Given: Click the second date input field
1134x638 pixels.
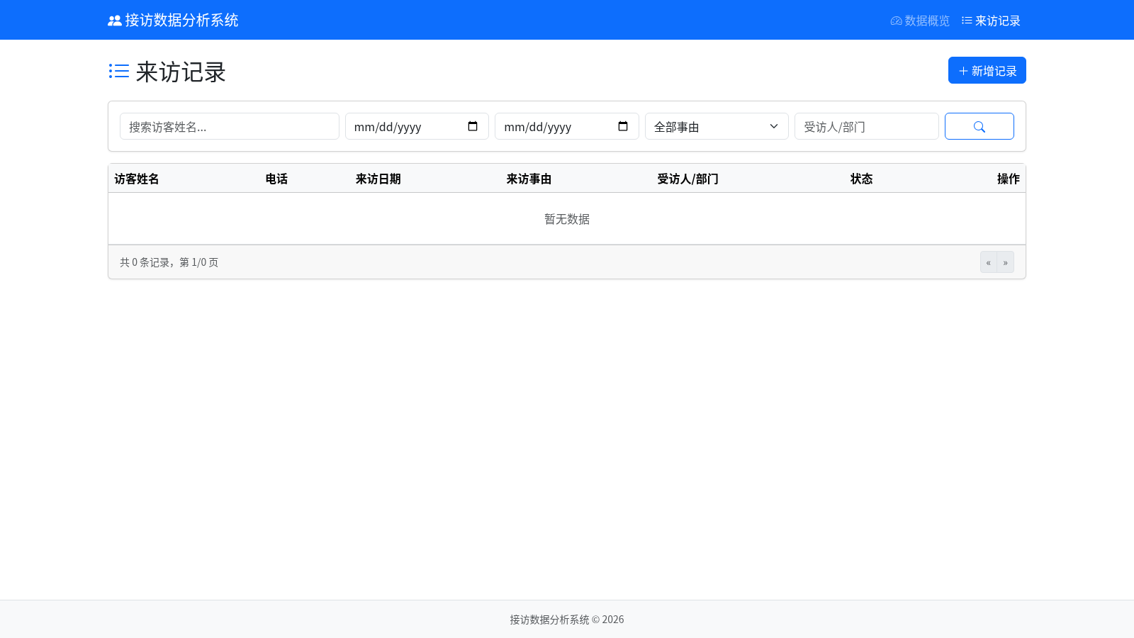Looking at the screenshot, I should pyautogui.click(x=567, y=126).
